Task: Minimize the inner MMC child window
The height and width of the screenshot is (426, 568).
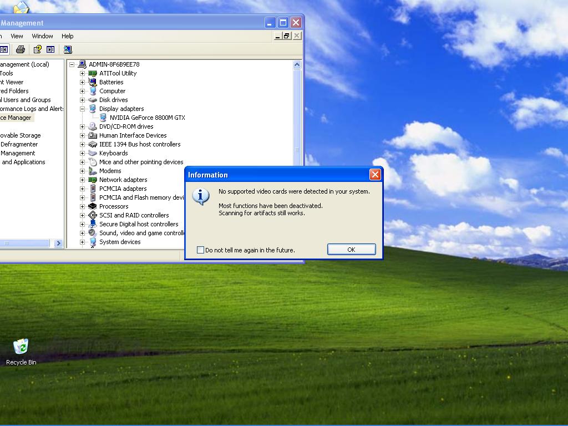Action: [277, 35]
